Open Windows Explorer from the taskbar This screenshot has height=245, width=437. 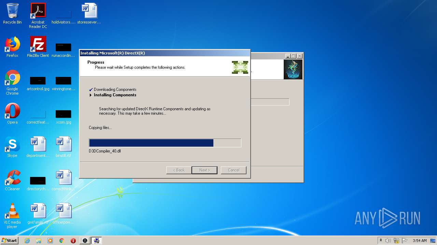coord(39,241)
